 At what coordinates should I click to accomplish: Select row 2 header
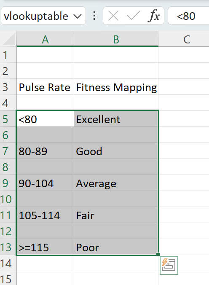(x=8, y=71)
